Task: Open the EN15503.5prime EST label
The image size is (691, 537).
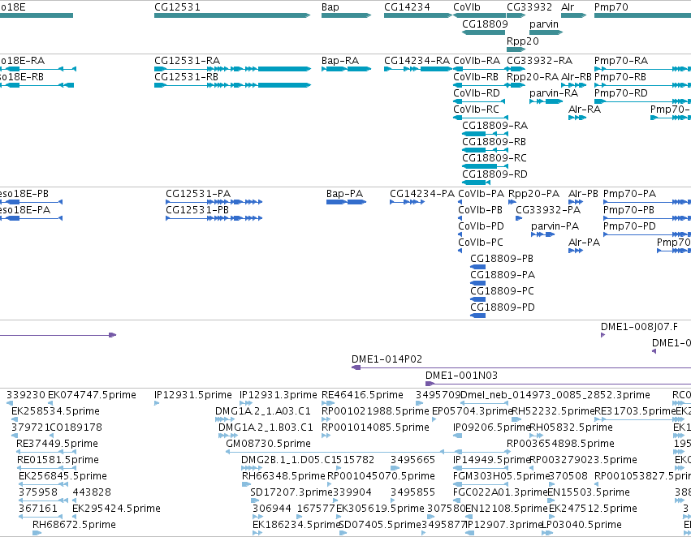Action: click(589, 492)
